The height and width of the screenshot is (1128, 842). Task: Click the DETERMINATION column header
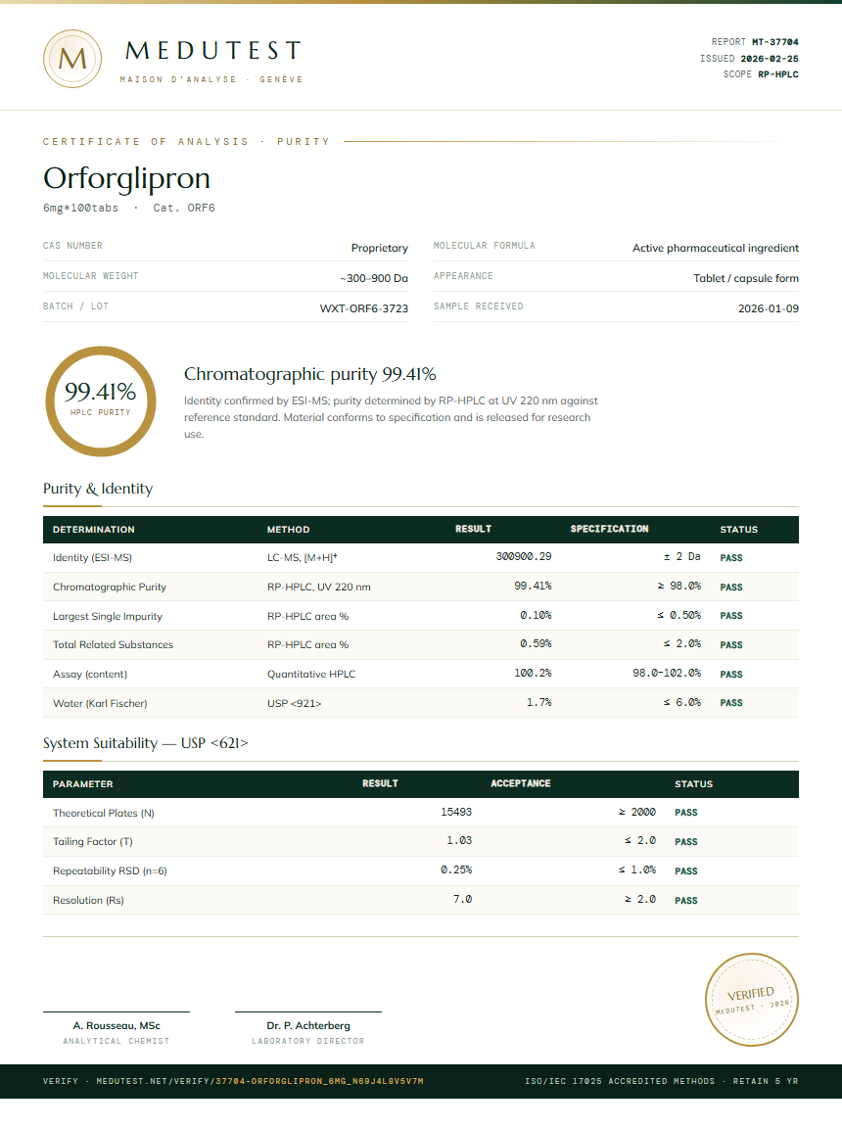click(93, 530)
